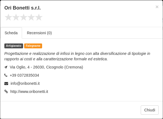163x119 pixels.
Task: Click the Chiudi button
Action: (x=150, y=110)
